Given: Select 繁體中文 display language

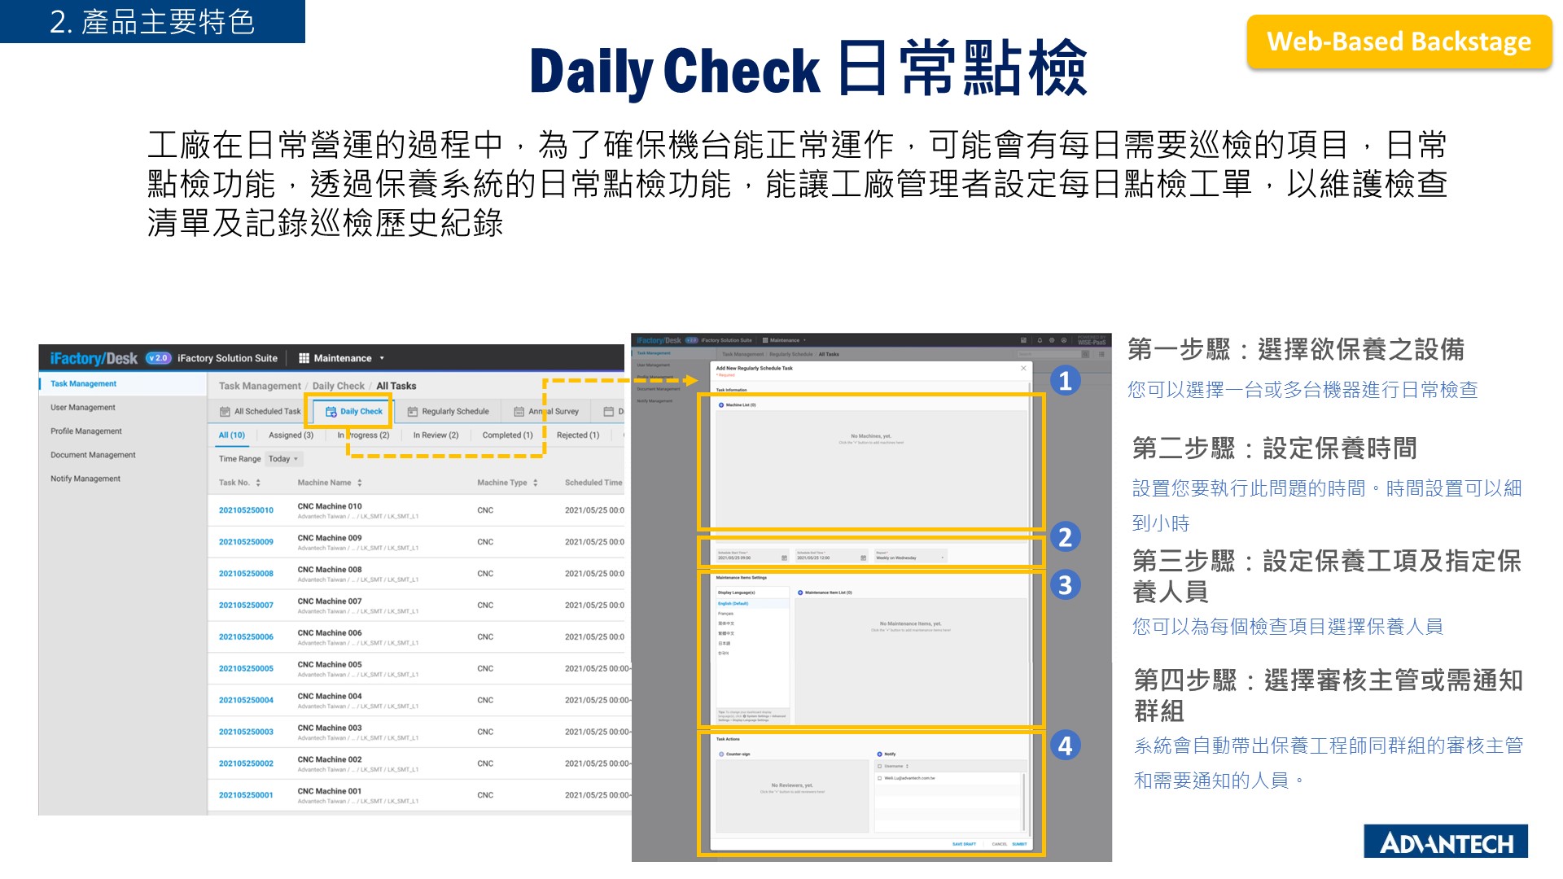Looking at the screenshot, I should click(x=725, y=633).
